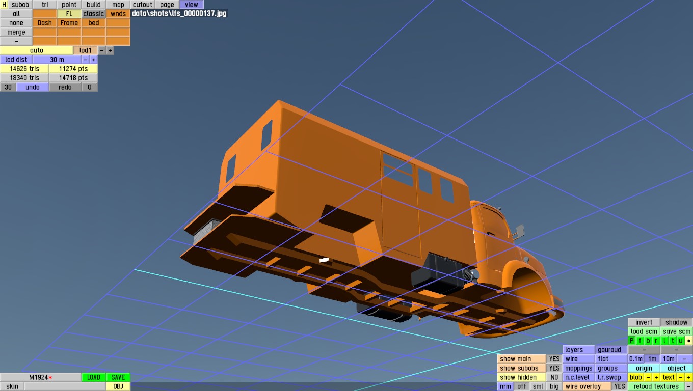Select the wnds layer slot

118,14
